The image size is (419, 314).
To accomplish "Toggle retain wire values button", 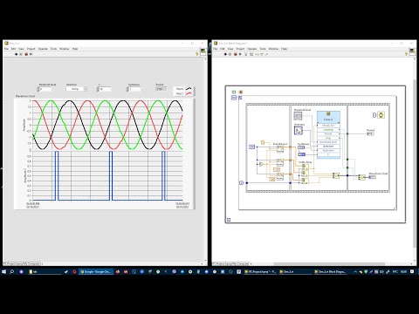I will click(251, 54).
